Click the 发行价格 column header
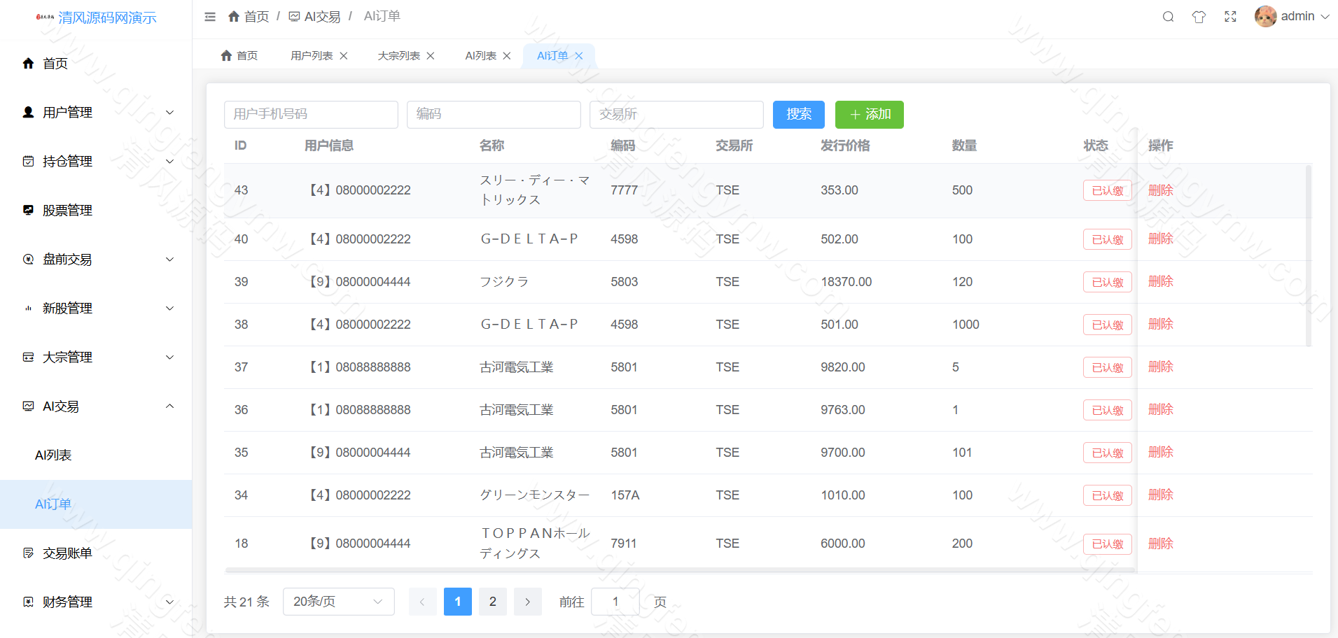Screen dimensions: 1338x638 [845, 146]
